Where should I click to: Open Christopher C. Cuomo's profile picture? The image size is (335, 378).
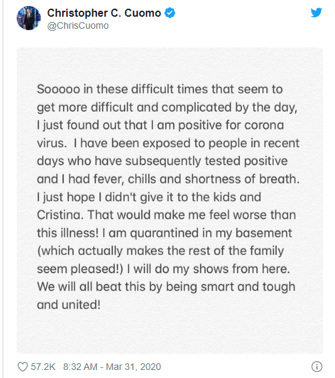pos(29,18)
